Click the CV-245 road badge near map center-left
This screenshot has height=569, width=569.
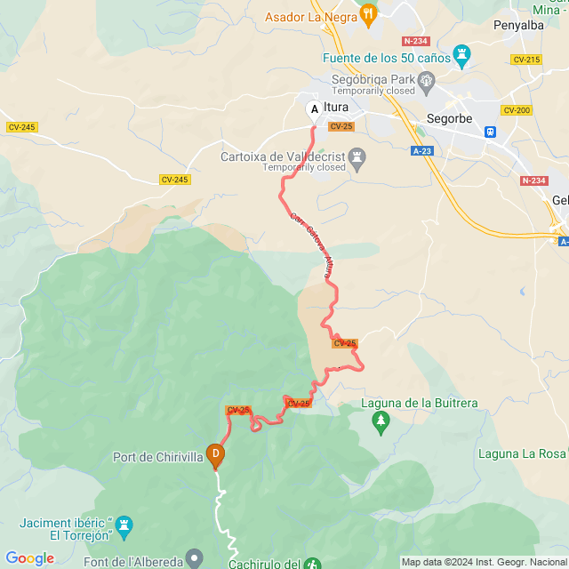click(x=175, y=180)
